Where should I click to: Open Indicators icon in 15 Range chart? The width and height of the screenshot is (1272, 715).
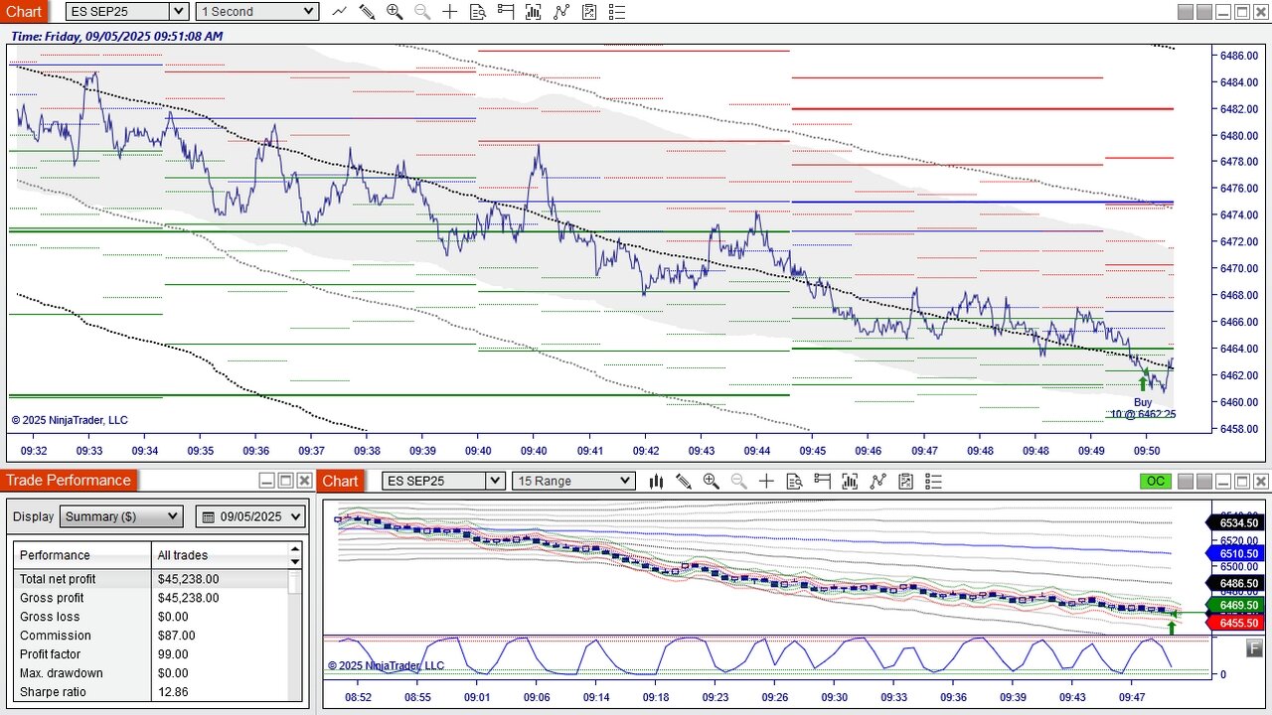[x=877, y=482]
